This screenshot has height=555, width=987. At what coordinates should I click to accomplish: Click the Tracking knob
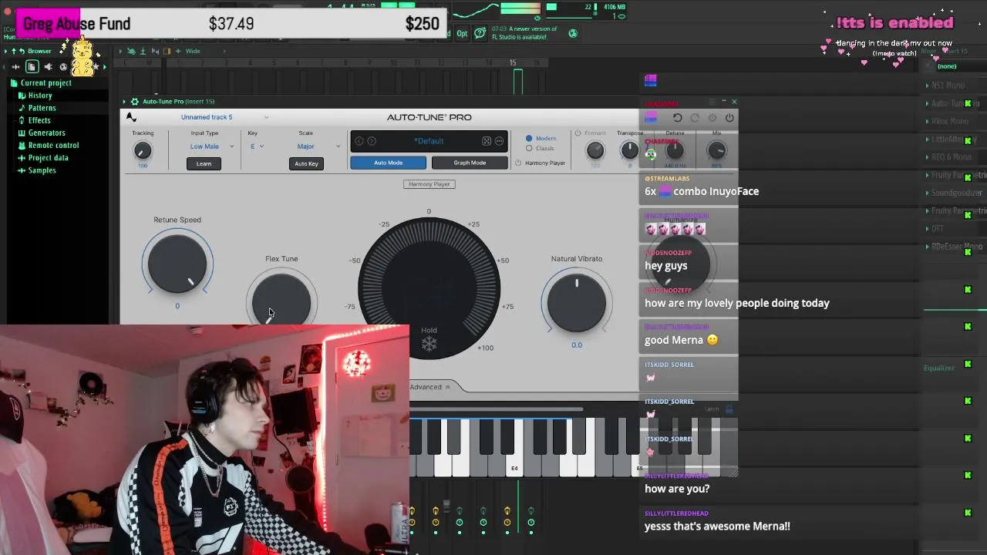(x=143, y=150)
